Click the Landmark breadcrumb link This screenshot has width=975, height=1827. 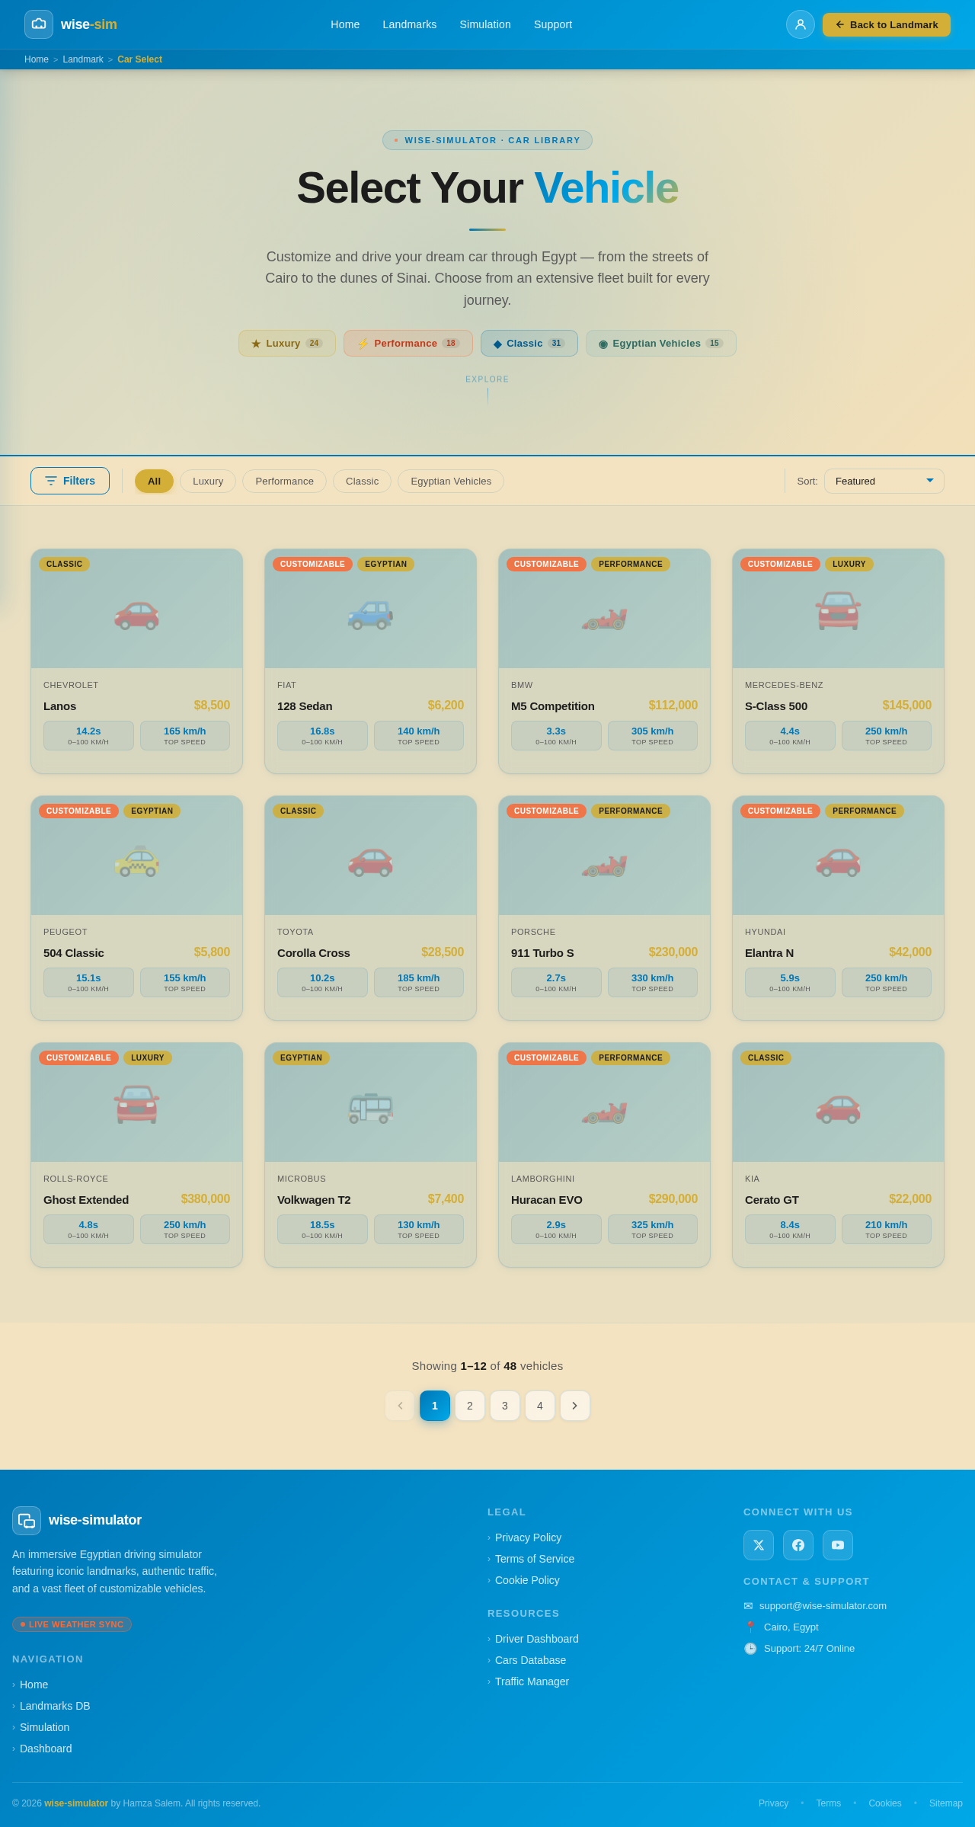coord(83,59)
